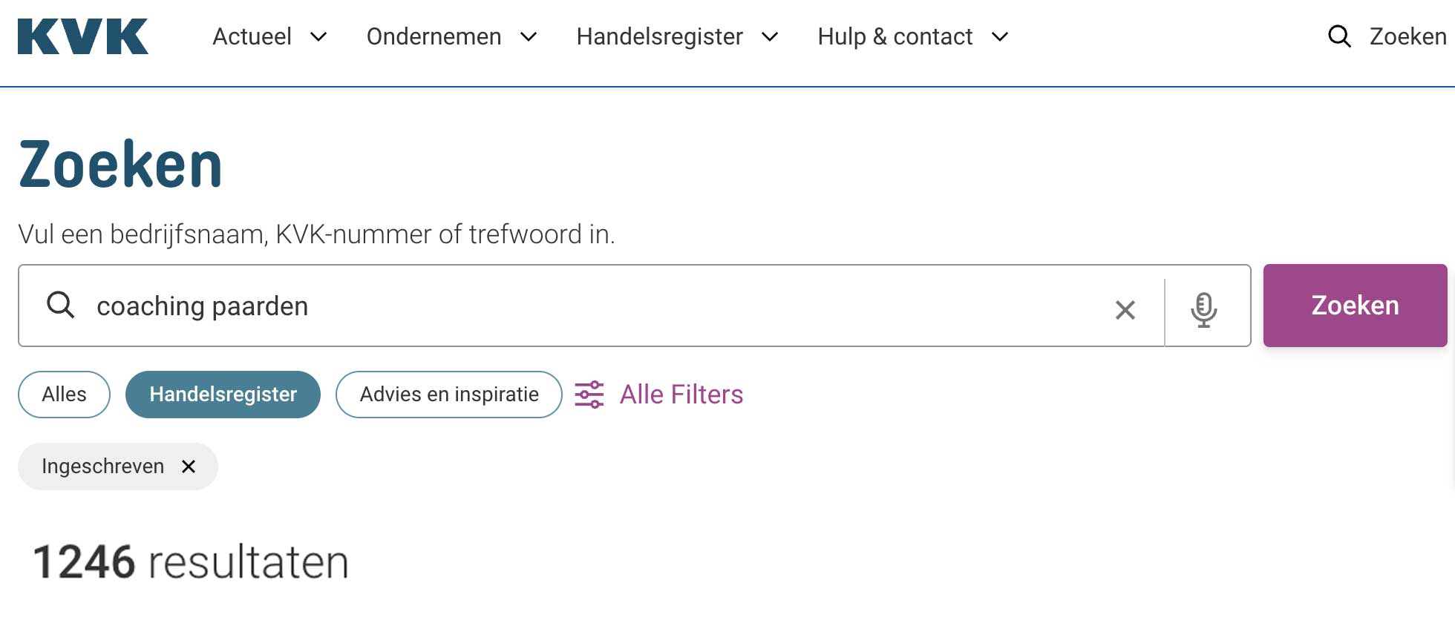Click the KVK logo

pos(82,36)
